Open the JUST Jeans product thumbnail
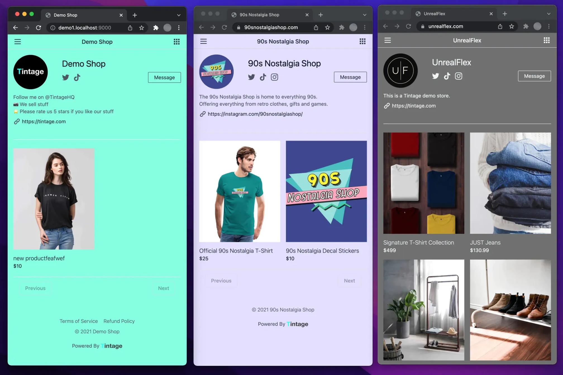This screenshot has height=375, width=563. pyautogui.click(x=510, y=183)
